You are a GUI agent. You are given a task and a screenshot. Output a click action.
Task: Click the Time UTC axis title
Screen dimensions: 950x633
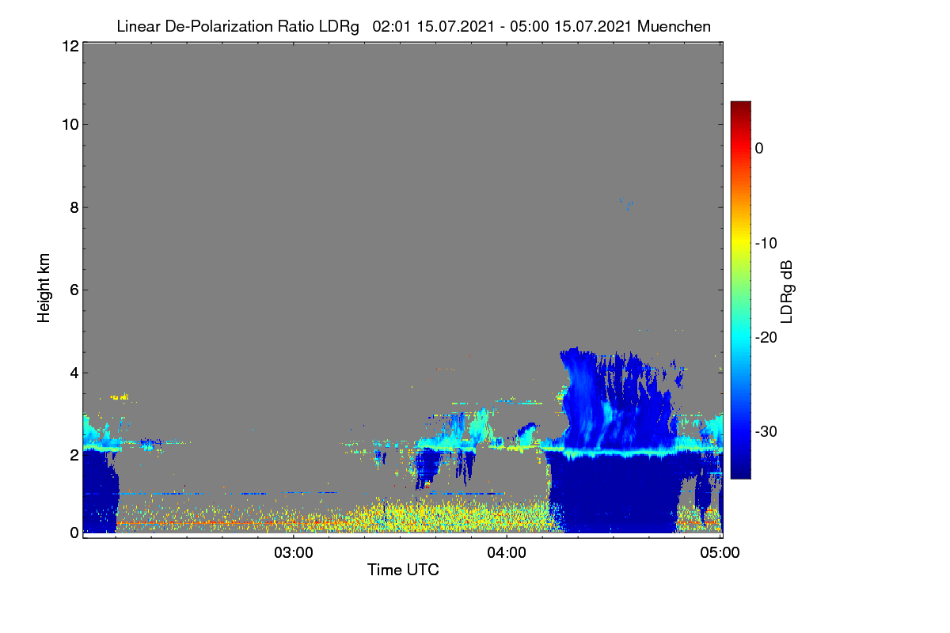click(x=403, y=570)
